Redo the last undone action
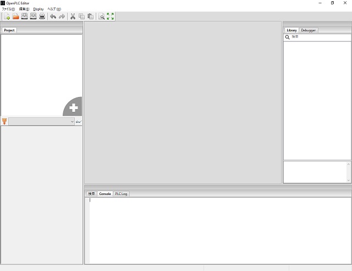This screenshot has width=352, height=271. coord(62,17)
